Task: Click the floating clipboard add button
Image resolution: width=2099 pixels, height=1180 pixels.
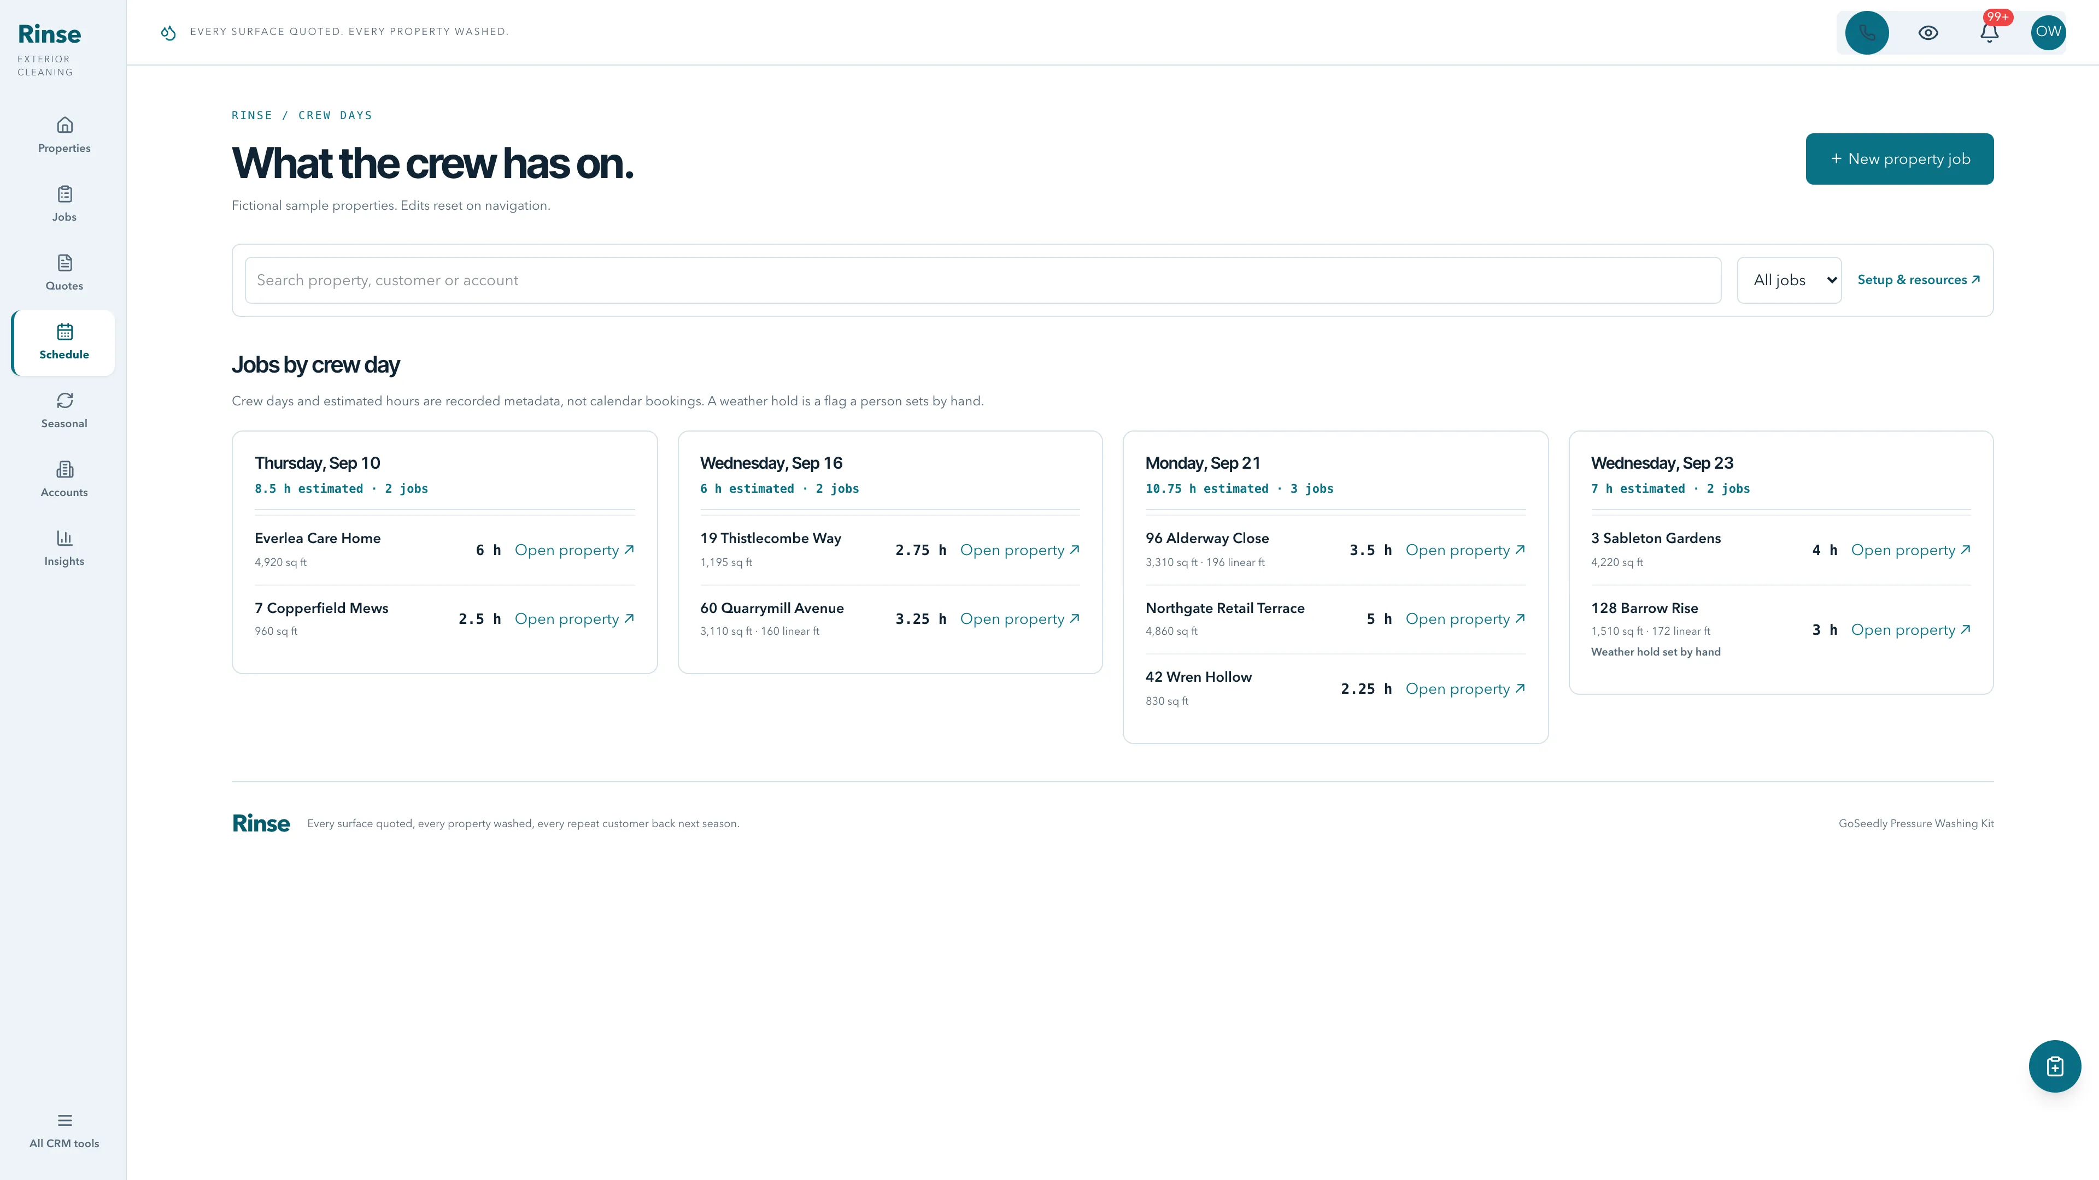Action: (x=2054, y=1066)
